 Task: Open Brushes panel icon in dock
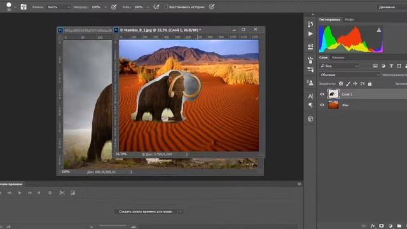tap(310, 60)
